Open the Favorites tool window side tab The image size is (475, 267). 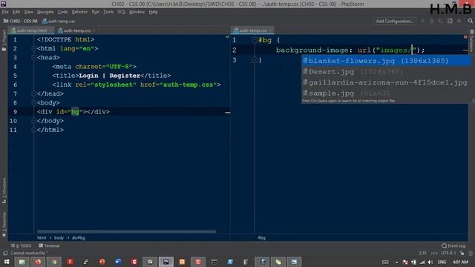tap(4, 224)
